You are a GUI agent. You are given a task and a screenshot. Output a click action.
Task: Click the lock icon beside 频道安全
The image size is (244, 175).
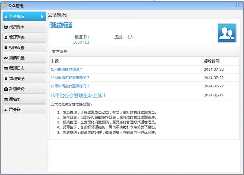[6, 79]
